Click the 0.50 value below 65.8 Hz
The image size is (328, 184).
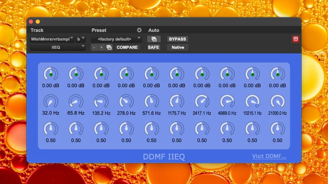click(x=76, y=140)
